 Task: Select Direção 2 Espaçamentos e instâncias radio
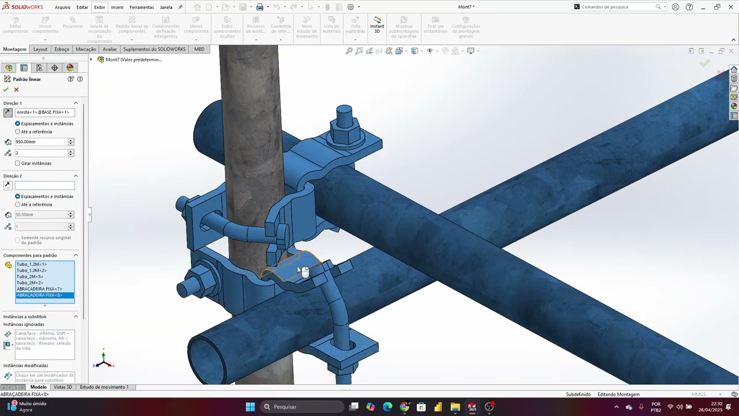click(17, 196)
